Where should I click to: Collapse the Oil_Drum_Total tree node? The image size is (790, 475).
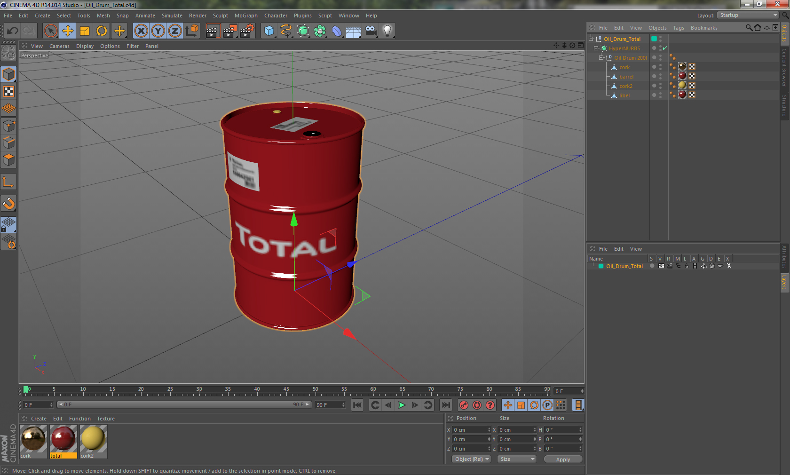pyautogui.click(x=591, y=39)
